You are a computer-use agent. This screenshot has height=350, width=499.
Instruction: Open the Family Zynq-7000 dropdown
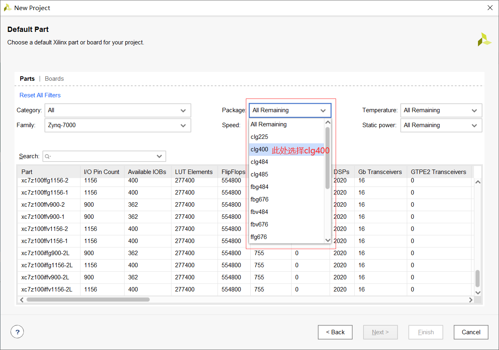(x=118, y=125)
